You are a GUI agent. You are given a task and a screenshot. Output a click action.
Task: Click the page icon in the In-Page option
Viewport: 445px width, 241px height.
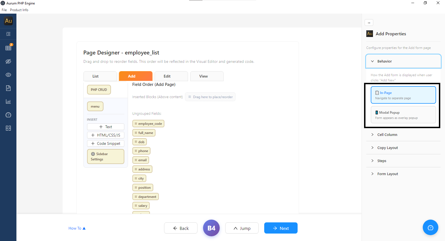click(x=377, y=93)
